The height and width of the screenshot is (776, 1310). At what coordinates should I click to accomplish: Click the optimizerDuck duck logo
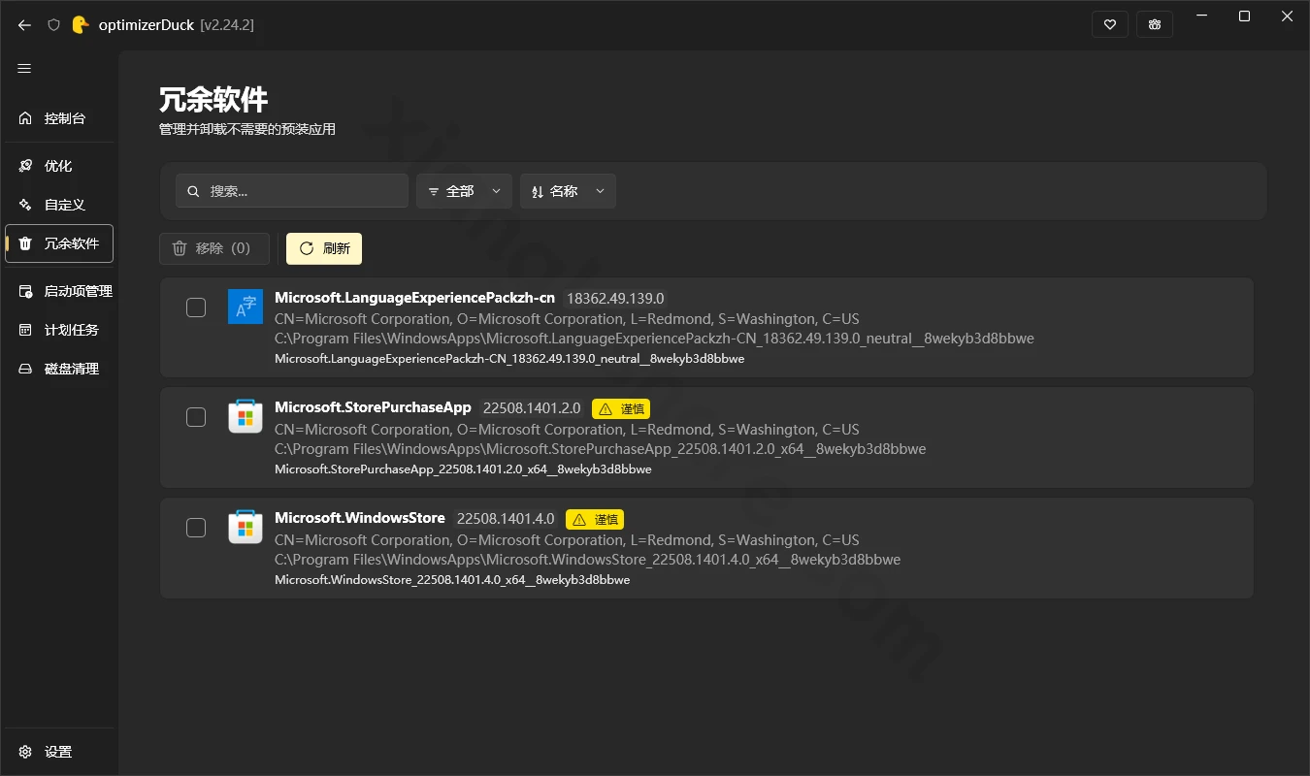click(81, 24)
